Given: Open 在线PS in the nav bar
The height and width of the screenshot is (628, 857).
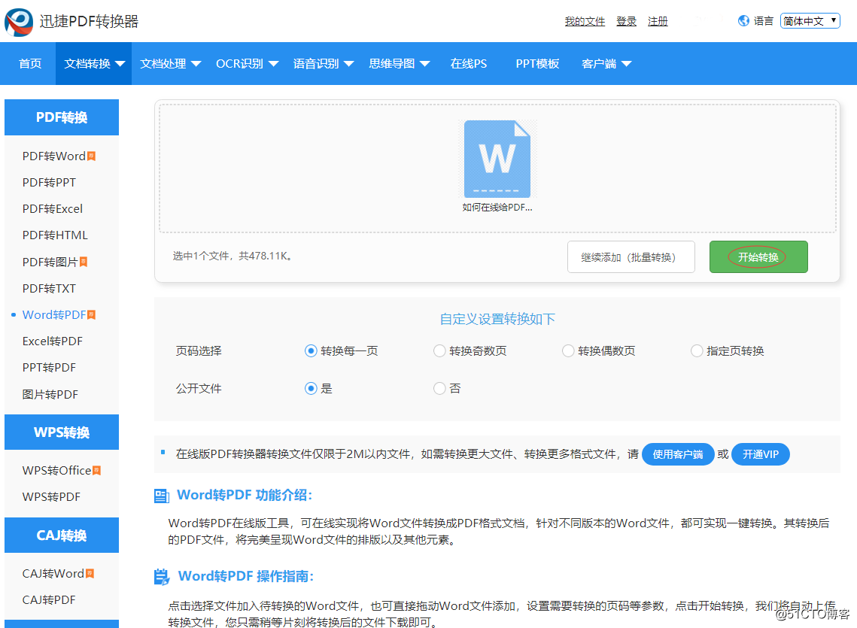Looking at the screenshot, I should tap(469, 63).
